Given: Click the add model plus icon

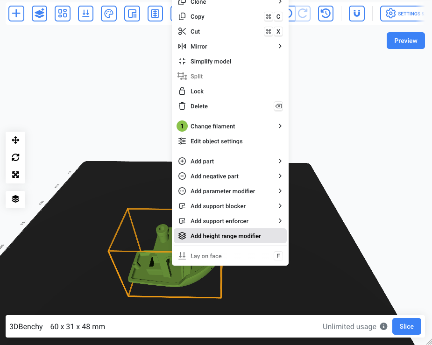Looking at the screenshot, I should [16, 14].
